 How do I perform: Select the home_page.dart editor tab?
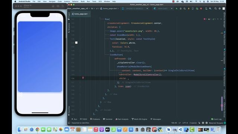pos(81,14)
